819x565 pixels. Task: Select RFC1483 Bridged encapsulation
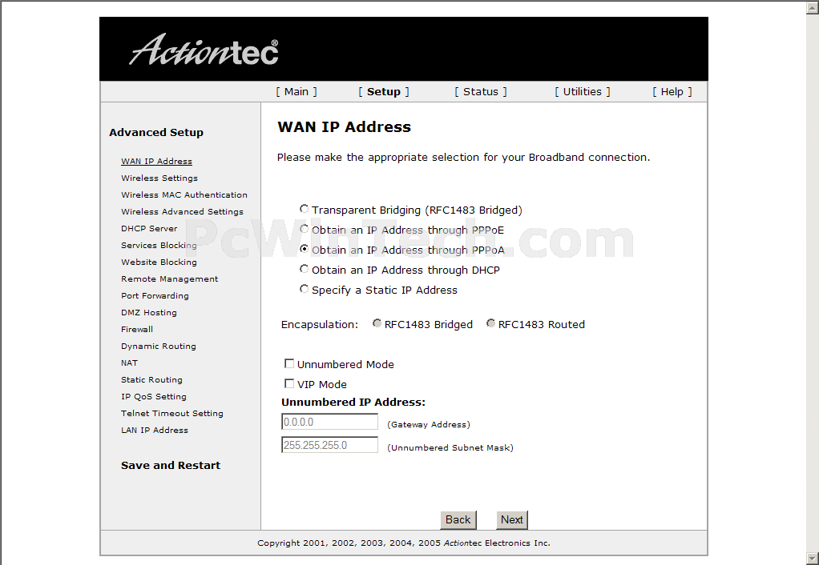tap(377, 323)
